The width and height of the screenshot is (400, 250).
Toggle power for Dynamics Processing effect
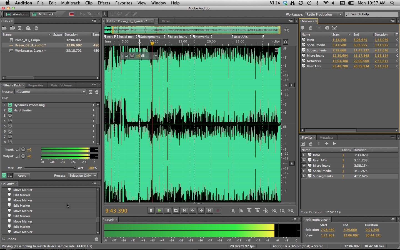10,105
